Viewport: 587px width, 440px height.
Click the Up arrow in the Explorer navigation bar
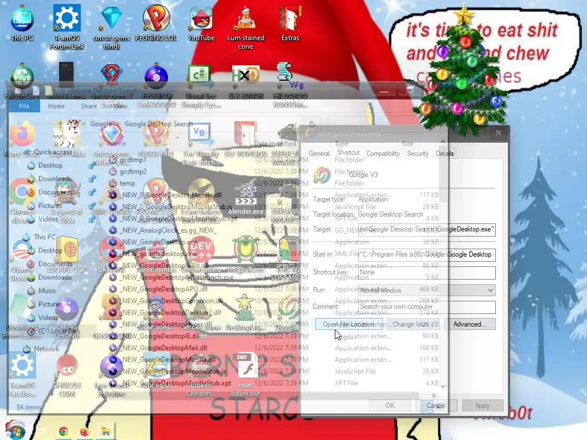(60, 124)
